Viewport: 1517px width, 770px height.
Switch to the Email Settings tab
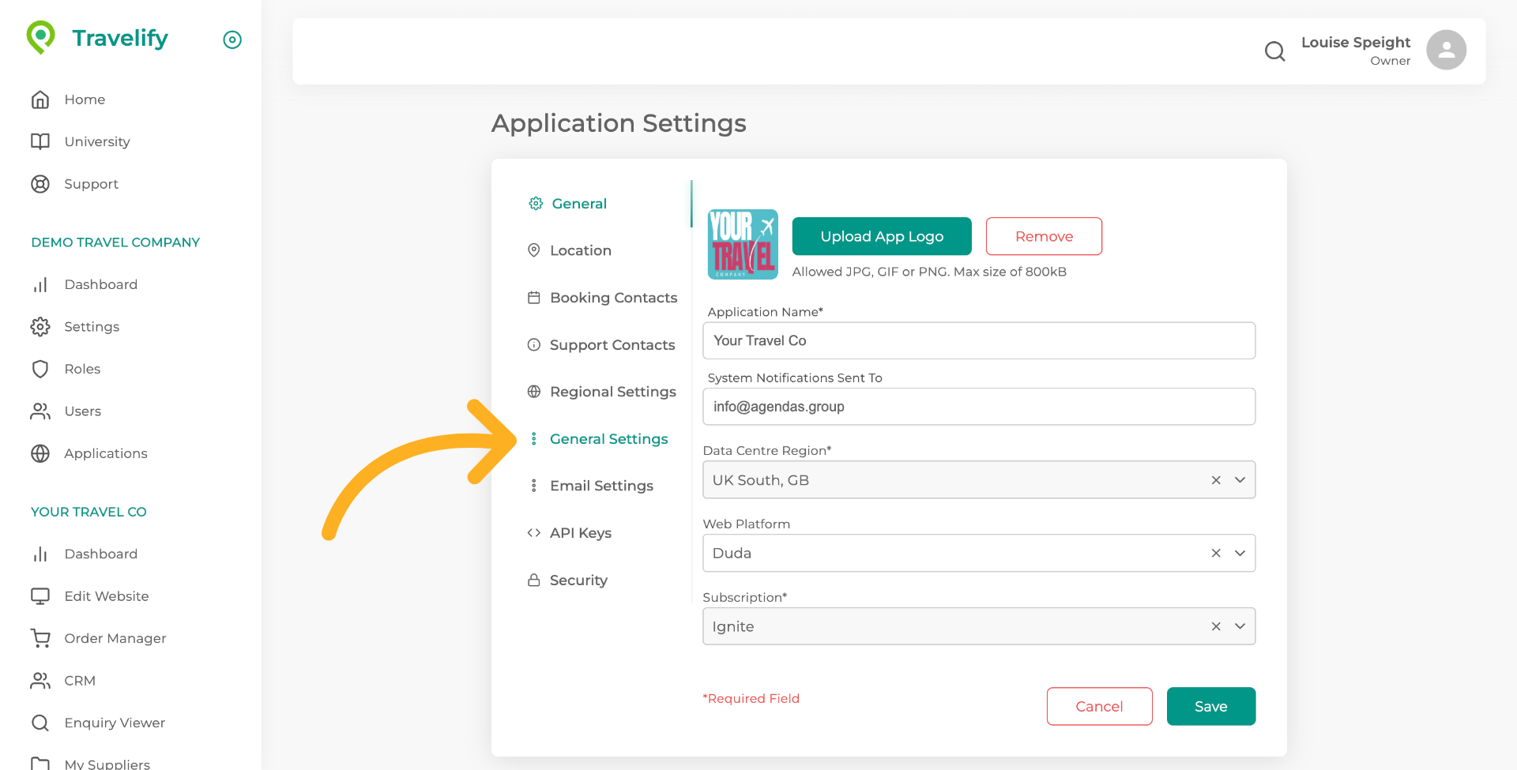coord(601,485)
